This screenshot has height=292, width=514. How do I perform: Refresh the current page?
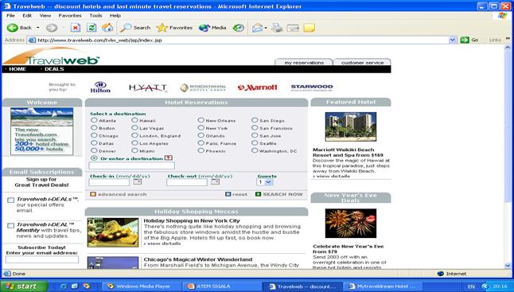pos(92,28)
